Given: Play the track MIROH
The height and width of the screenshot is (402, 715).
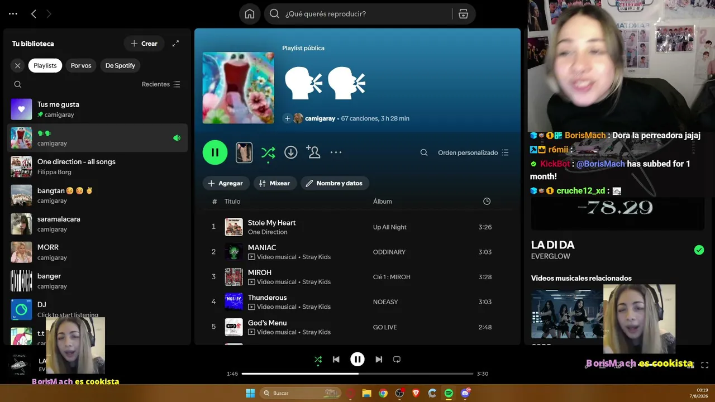Looking at the screenshot, I should coord(357,277).
